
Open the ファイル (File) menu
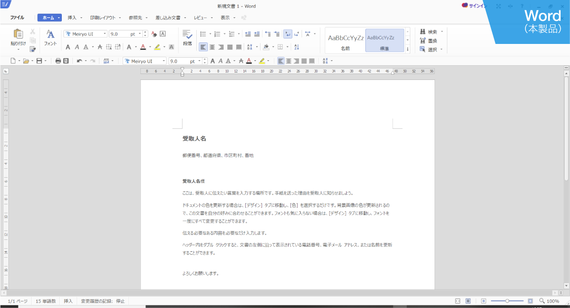(x=17, y=17)
